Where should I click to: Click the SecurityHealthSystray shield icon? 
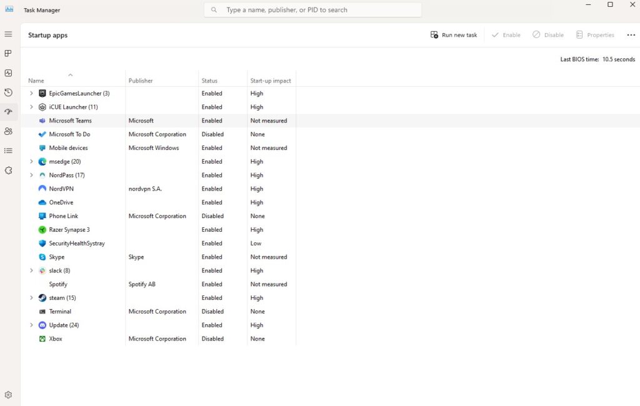coord(42,243)
